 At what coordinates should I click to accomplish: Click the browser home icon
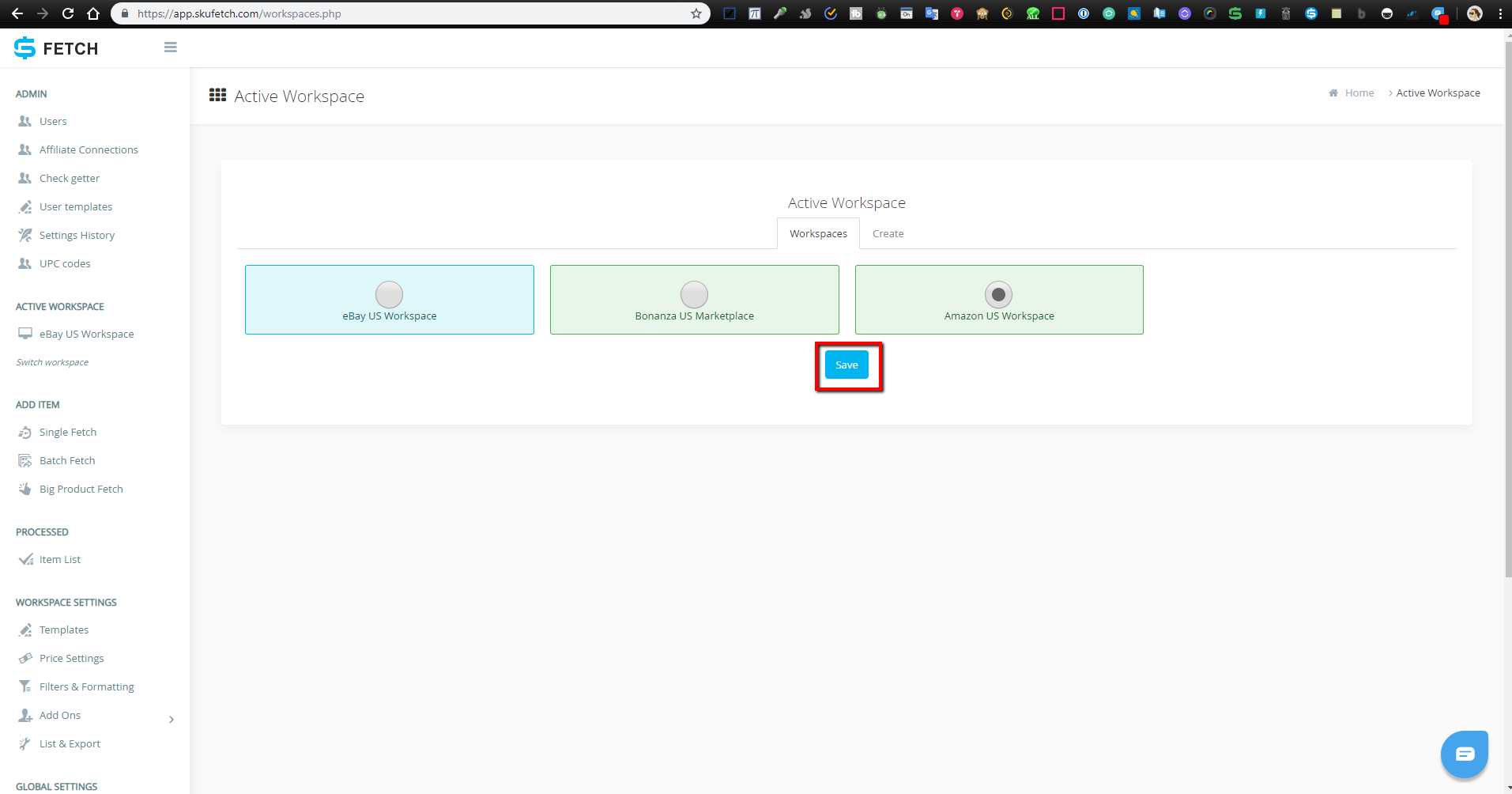(93, 13)
